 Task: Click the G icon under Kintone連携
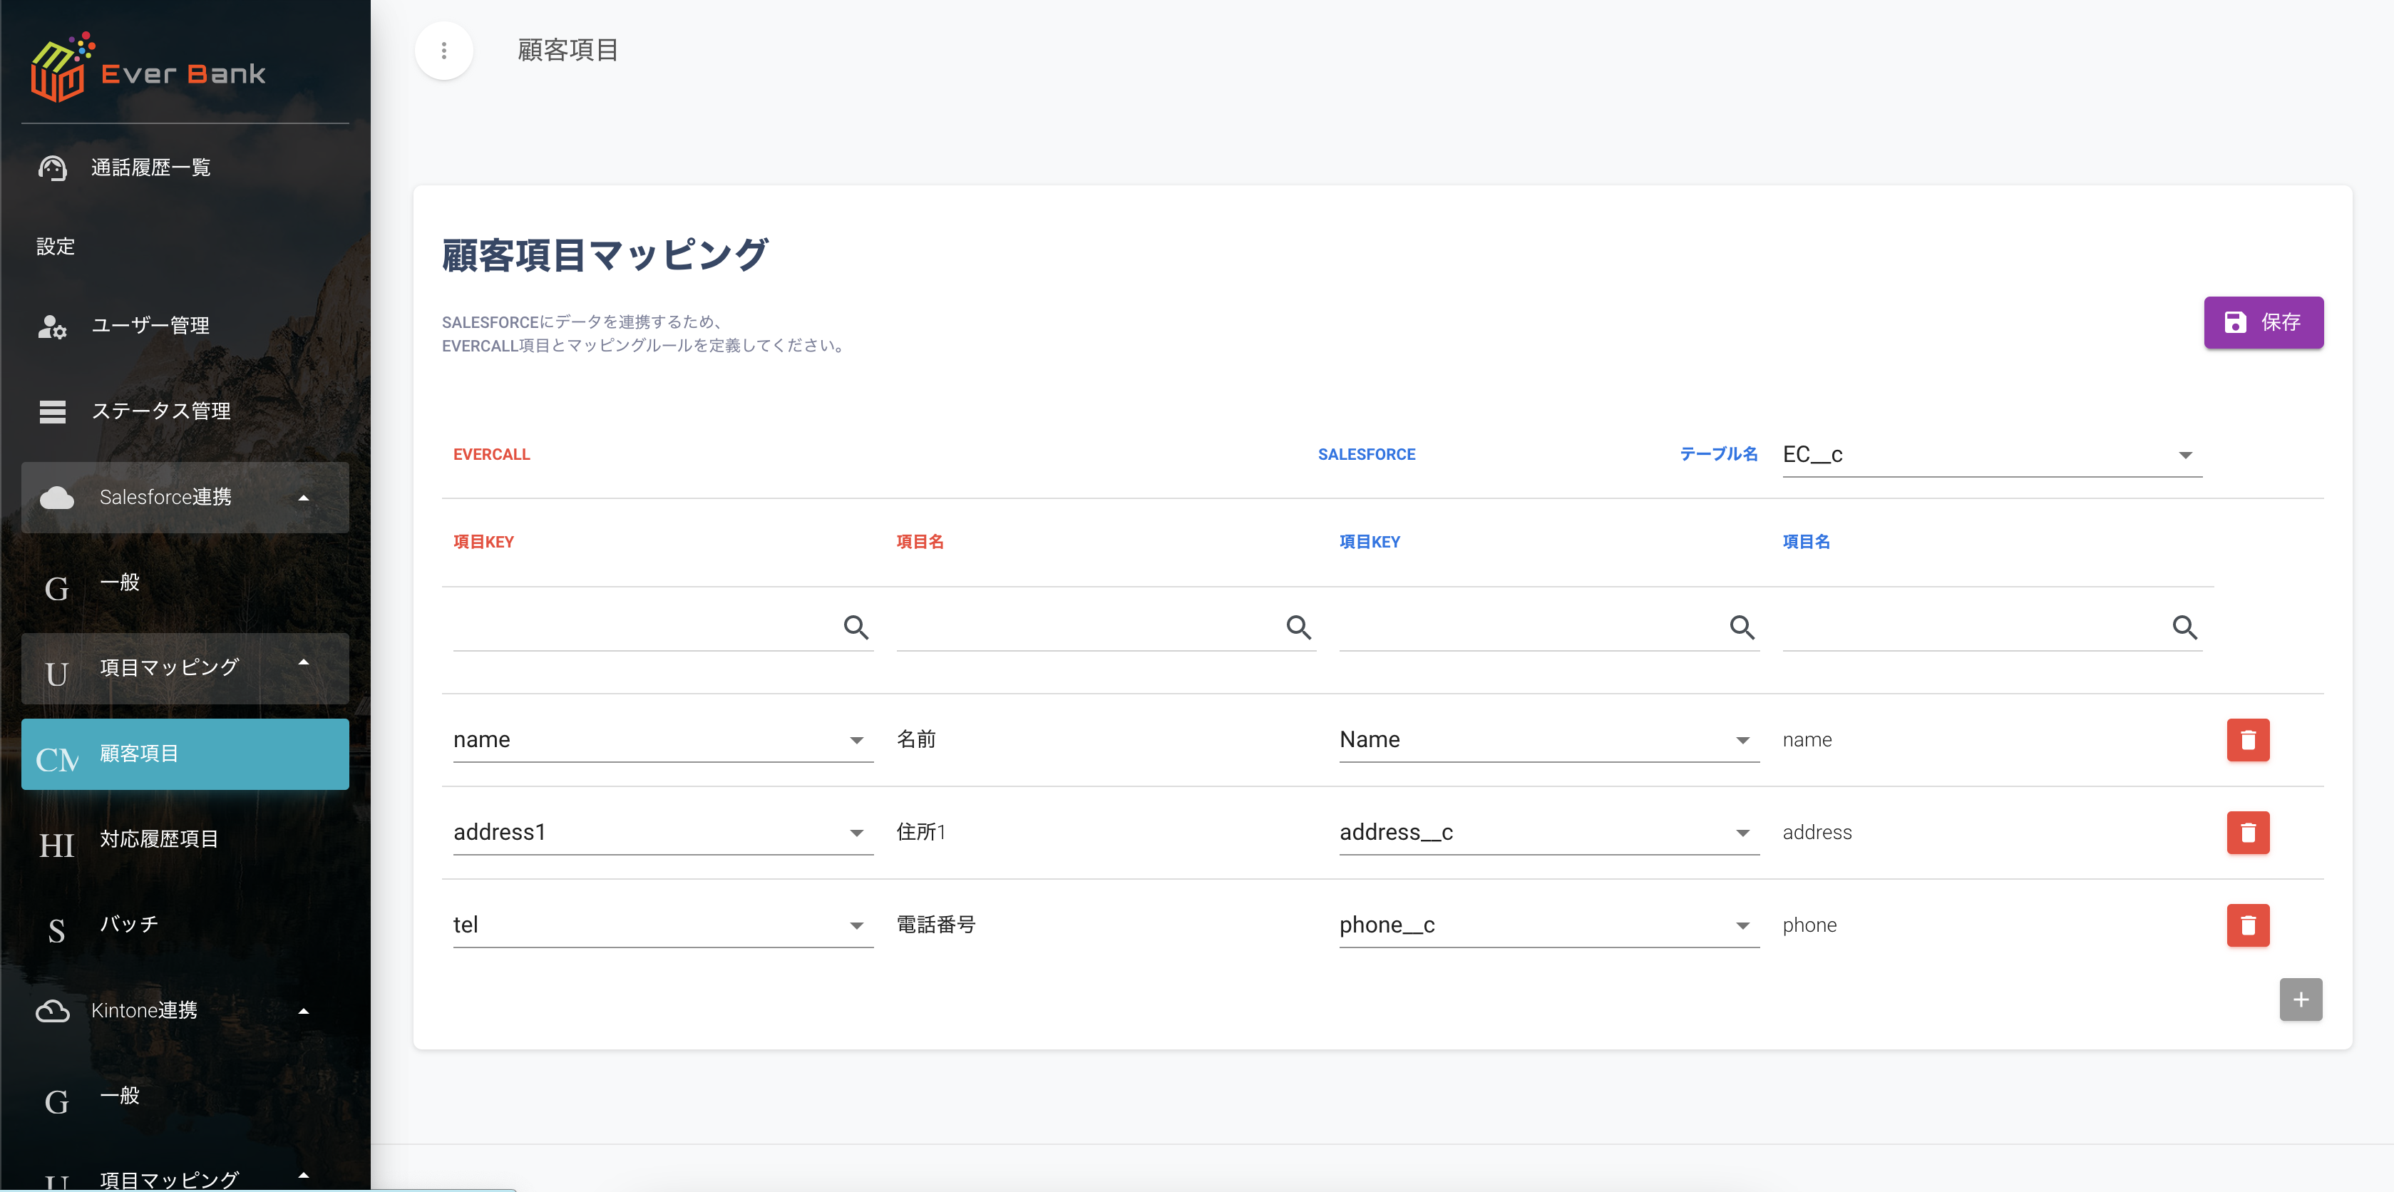57,1102
